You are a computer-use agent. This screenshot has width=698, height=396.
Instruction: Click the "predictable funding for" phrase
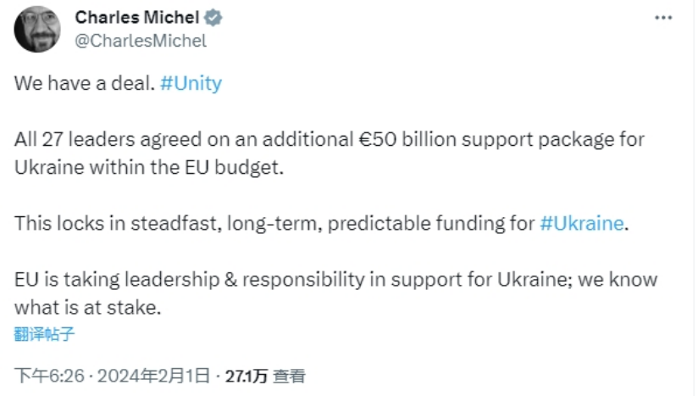coord(432,224)
